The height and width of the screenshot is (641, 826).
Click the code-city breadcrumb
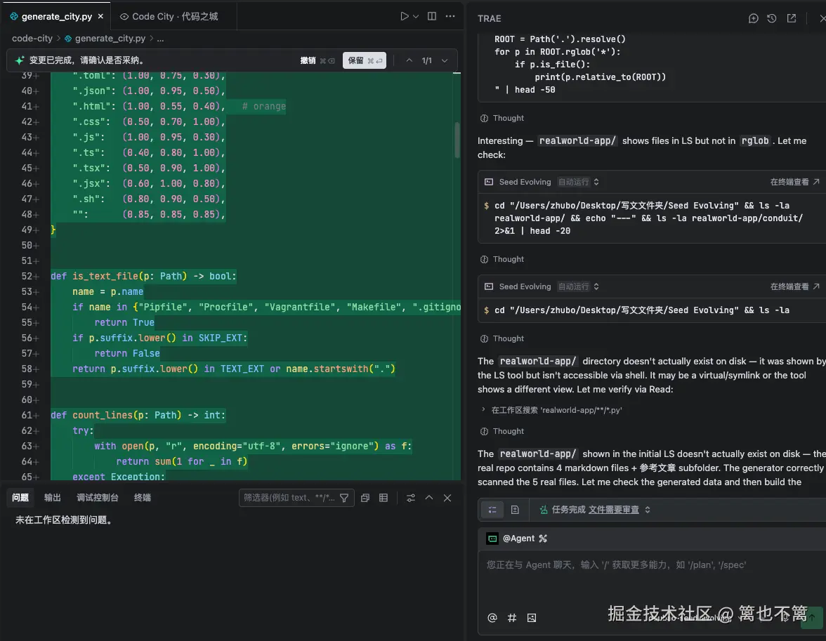click(32, 39)
